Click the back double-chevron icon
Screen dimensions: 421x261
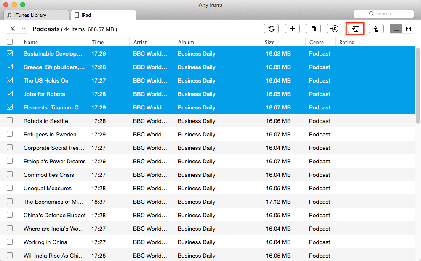(12, 29)
